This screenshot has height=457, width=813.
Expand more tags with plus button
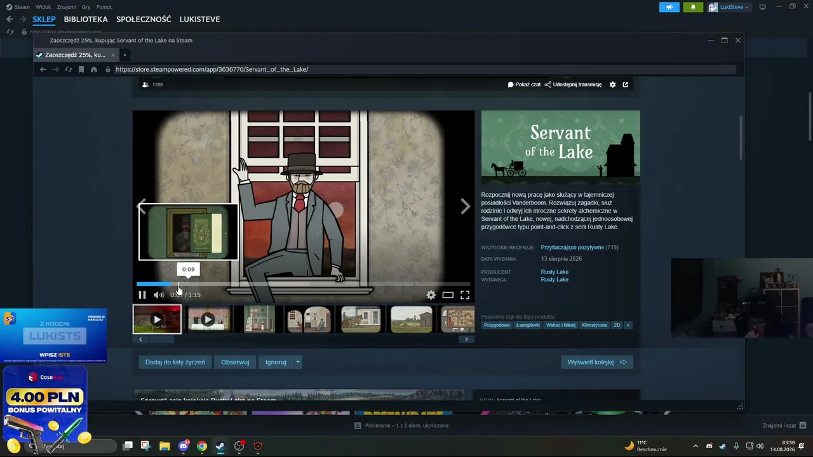tap(628, 325)
